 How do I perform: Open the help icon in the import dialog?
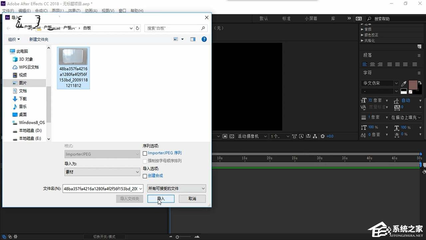(x=204, y=39)
